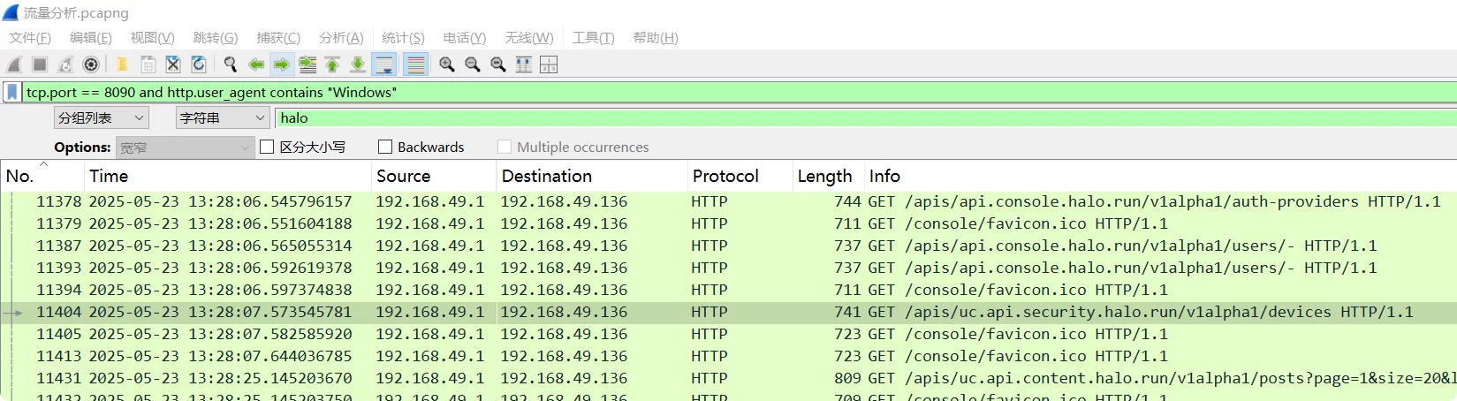Select packet number 11394 row
This screenshot has width=1457, height=401.
click(728, 290)
